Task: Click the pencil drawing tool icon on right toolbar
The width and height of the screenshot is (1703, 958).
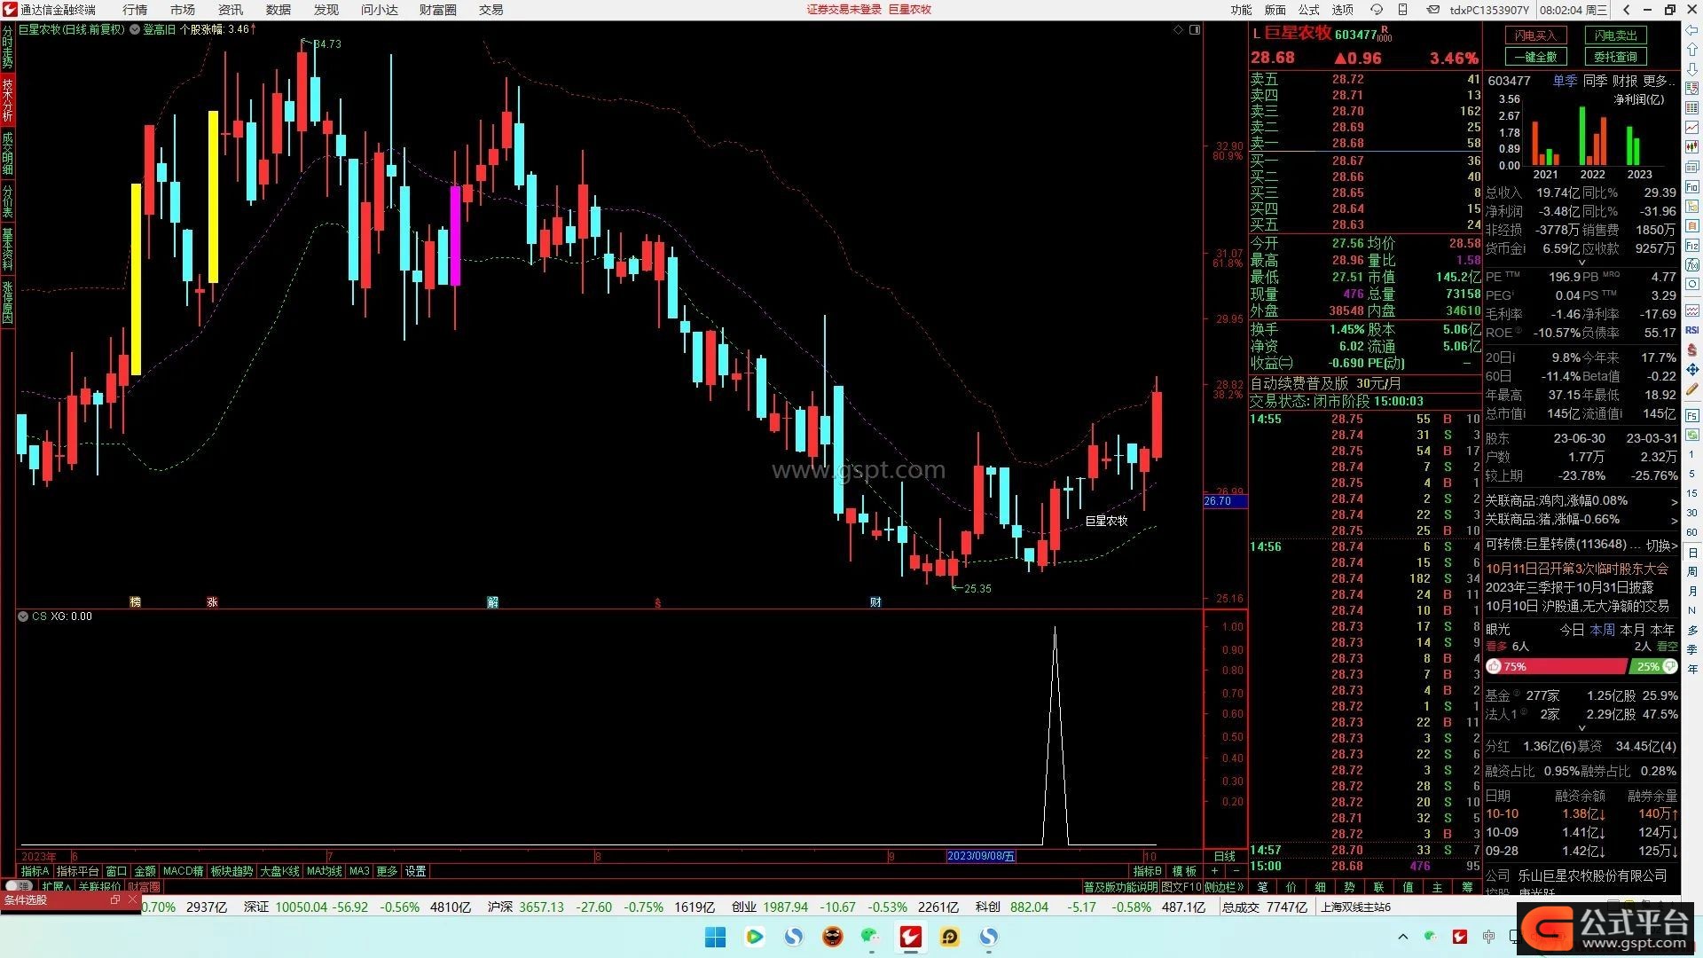Action: (1692, 389)
